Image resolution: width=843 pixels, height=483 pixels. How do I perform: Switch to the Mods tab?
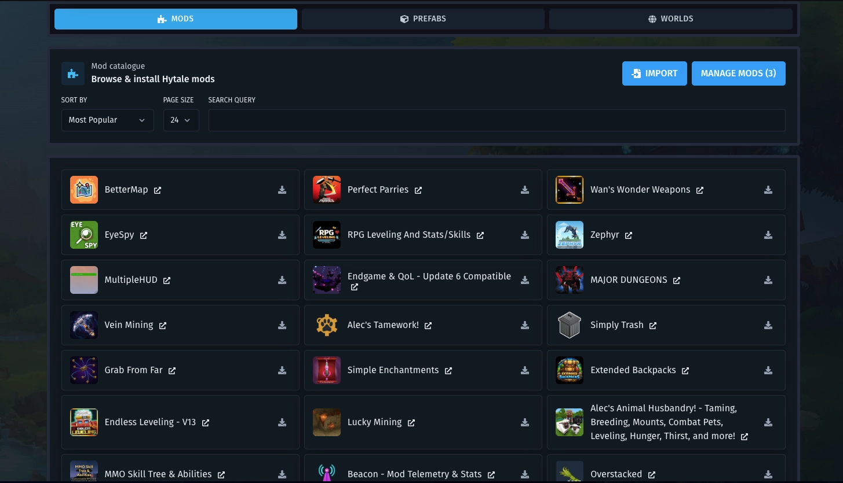click(176, 19)
